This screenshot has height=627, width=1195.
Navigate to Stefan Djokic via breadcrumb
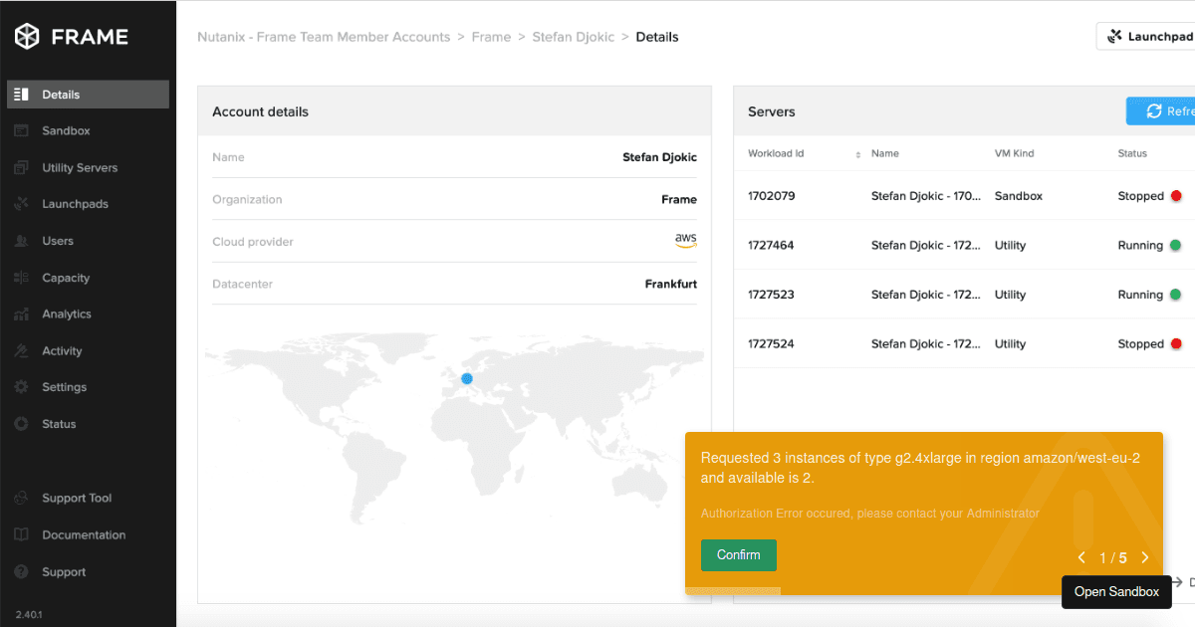pyautogui.click(x=574, y=36)
